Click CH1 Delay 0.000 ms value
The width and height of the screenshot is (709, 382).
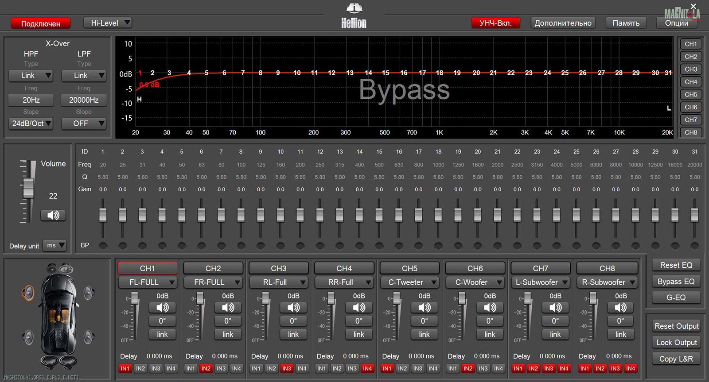[159, 356]
